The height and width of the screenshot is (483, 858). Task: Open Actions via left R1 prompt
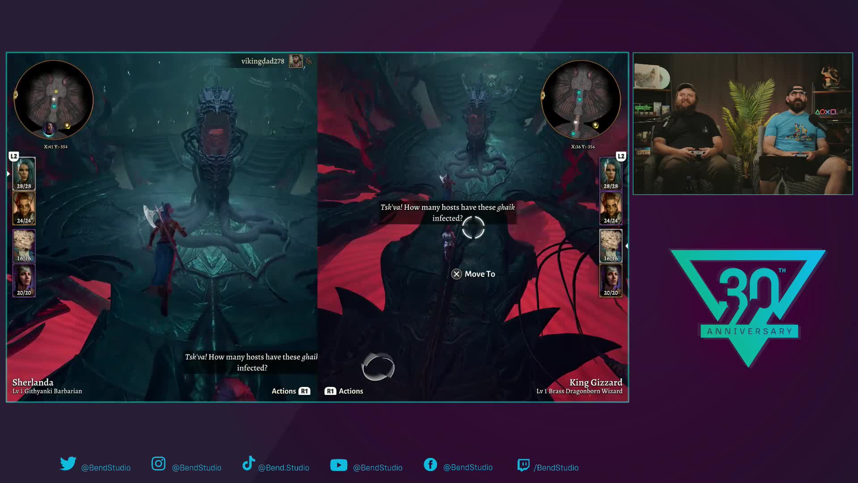coord(291,391)
